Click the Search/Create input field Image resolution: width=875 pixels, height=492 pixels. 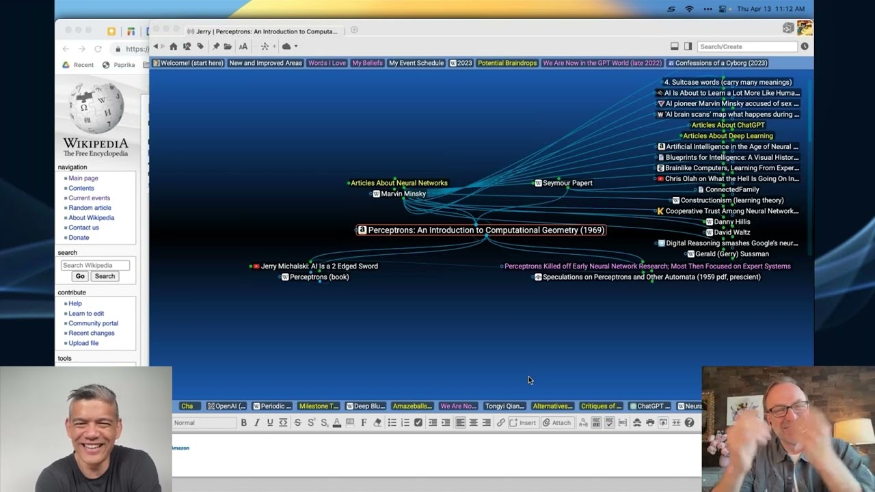[x=747, y=46]
